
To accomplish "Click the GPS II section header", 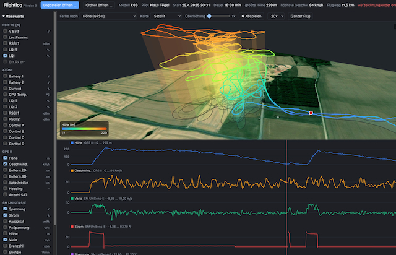I will click(7, 152).
